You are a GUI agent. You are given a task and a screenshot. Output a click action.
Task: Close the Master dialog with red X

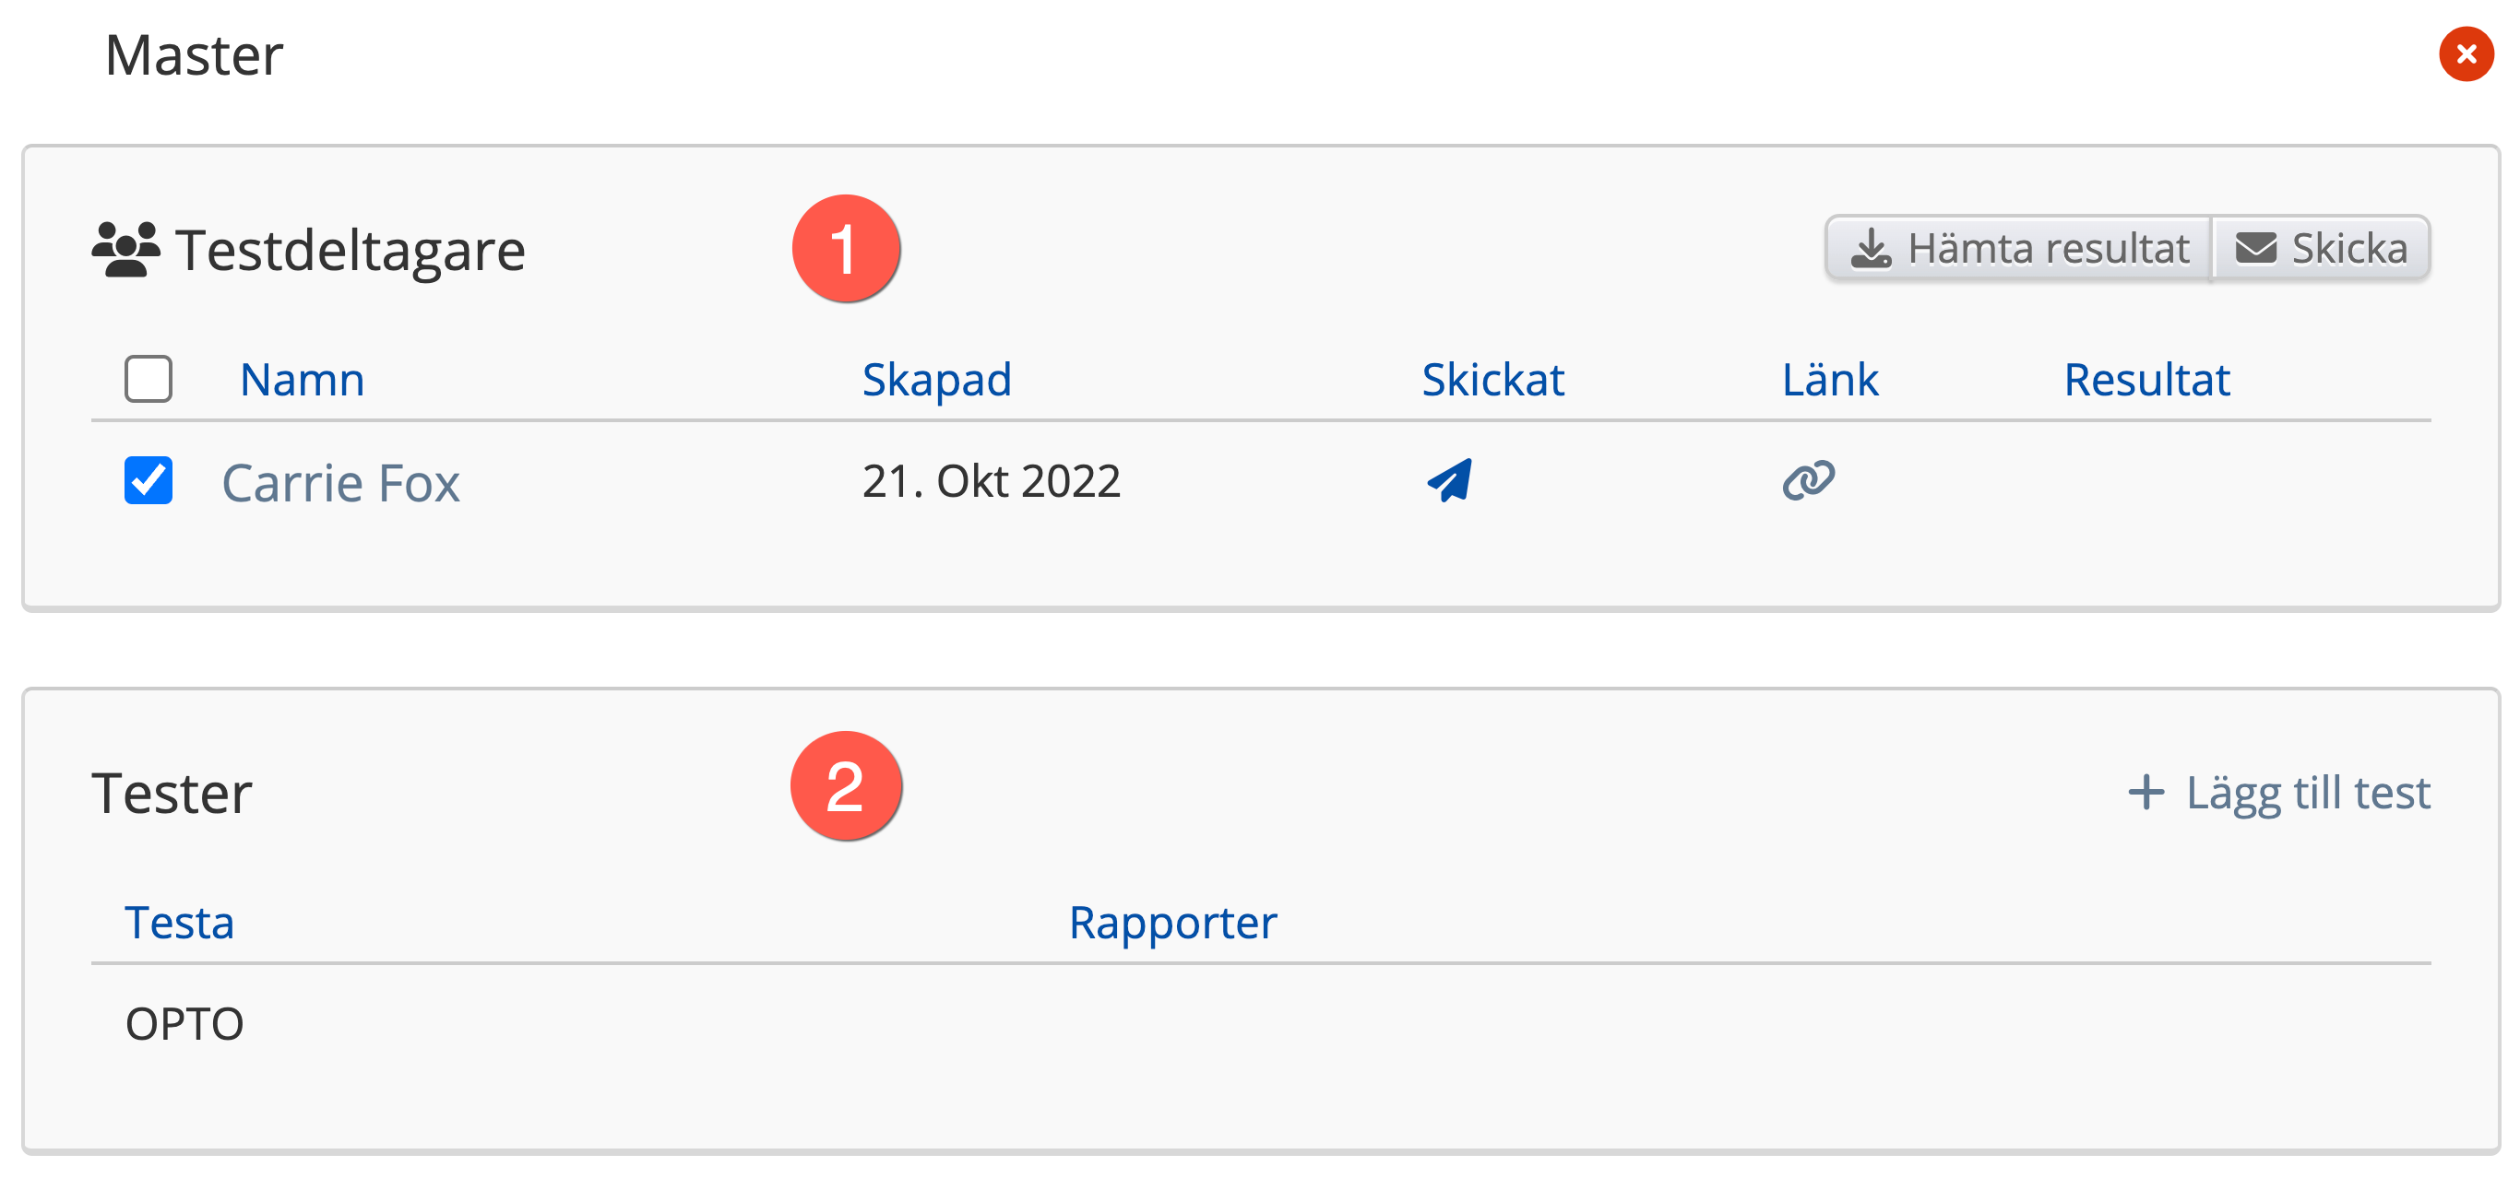2467,53
